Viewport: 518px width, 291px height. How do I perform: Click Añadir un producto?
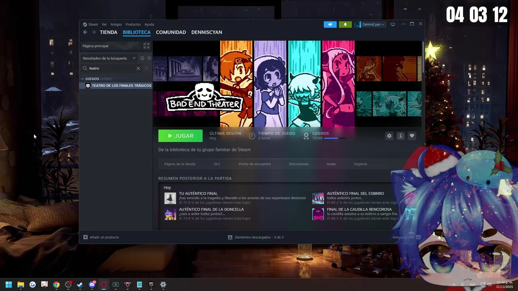(101, 237)
